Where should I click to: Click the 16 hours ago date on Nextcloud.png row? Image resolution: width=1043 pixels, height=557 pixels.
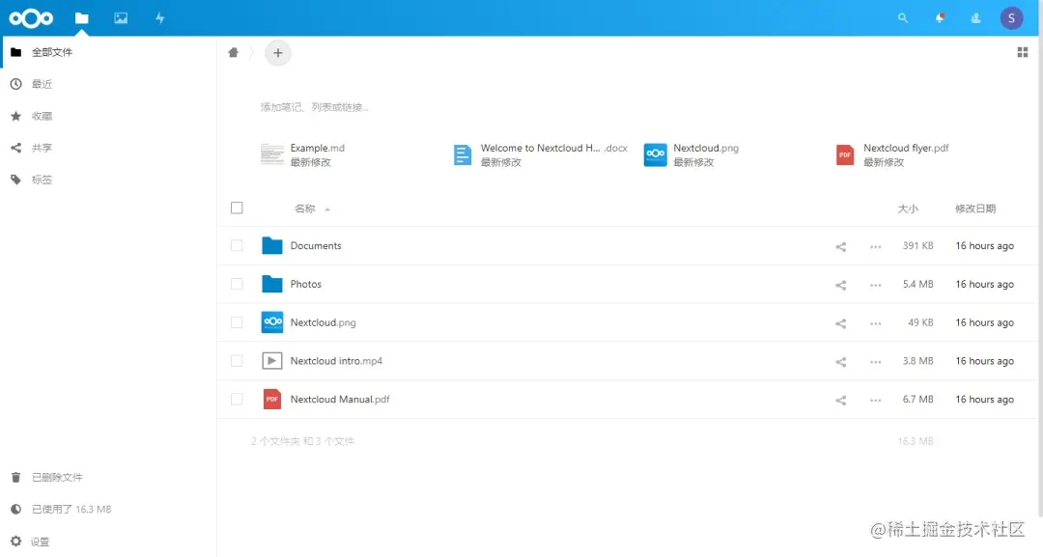984,323
